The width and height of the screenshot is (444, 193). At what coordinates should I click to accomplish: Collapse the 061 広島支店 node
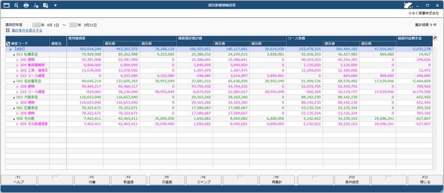[x=14, y=108]
